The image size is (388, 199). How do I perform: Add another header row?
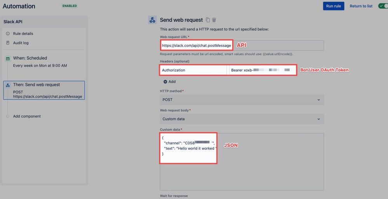click(x=169, y=81)
